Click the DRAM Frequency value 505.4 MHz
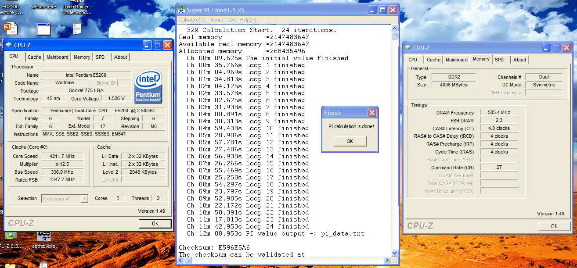The image size is (577, 268). tap(499, 113)
